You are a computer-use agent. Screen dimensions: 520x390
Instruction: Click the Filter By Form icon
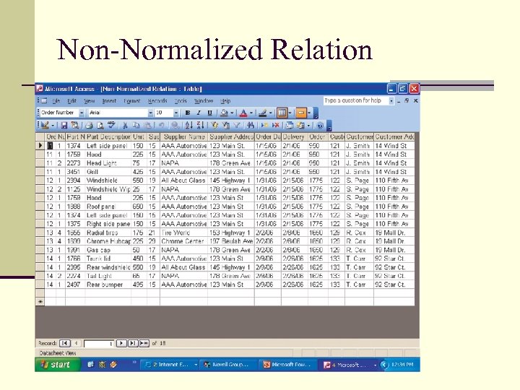click(x=226, y=126)
